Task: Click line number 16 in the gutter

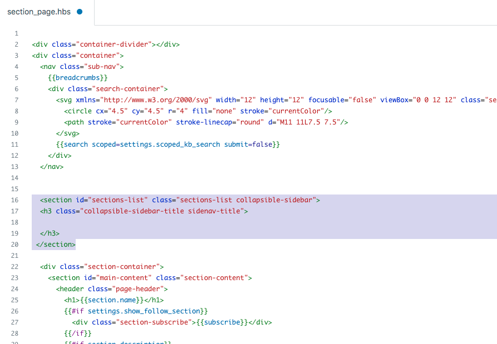Action: (15, 200)
